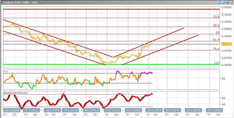
Task: Click the 0.9000 price axis label
Action: pyautogui.click(x=226, y=15)
